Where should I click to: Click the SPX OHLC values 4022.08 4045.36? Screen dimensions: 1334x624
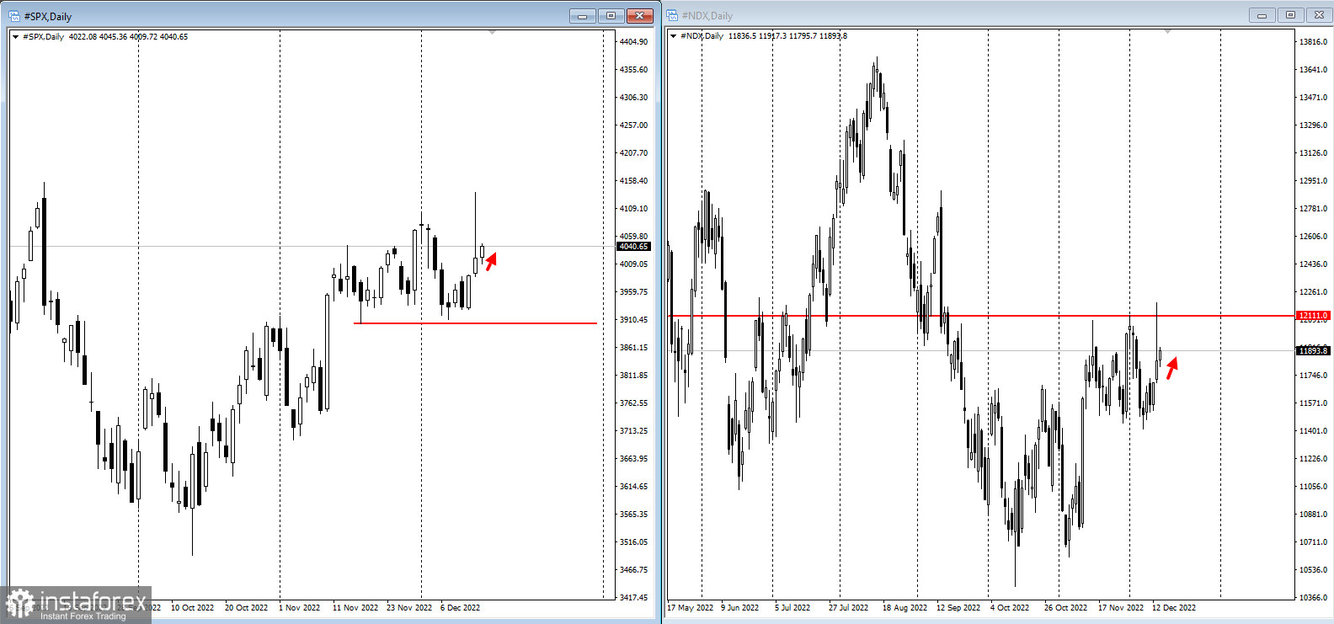[x=98, y=37]
